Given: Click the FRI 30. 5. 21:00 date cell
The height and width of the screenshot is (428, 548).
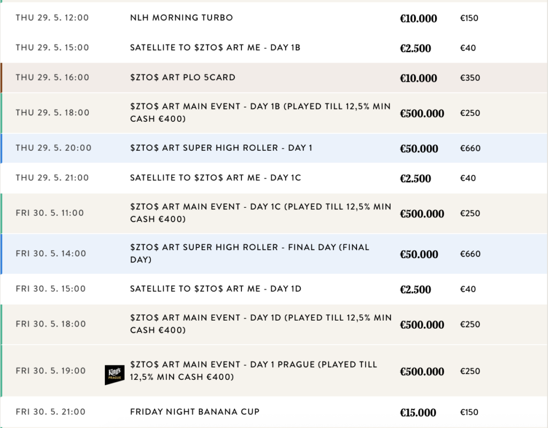Looking at the screenshot, I should [x=50, y=412].
